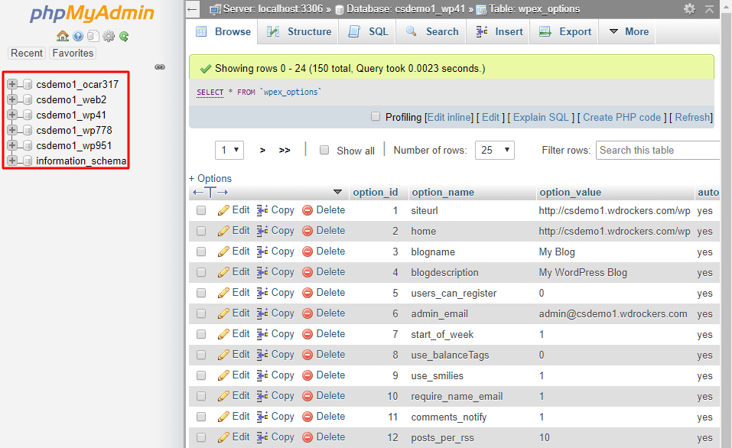Click the green reload navigation panel icon
The image size is (732, 448).
pyautogui.click(x=124, y=36)
